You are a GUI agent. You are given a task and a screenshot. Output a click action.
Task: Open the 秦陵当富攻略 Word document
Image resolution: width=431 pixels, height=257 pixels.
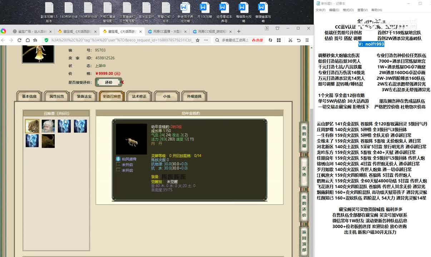263,12
